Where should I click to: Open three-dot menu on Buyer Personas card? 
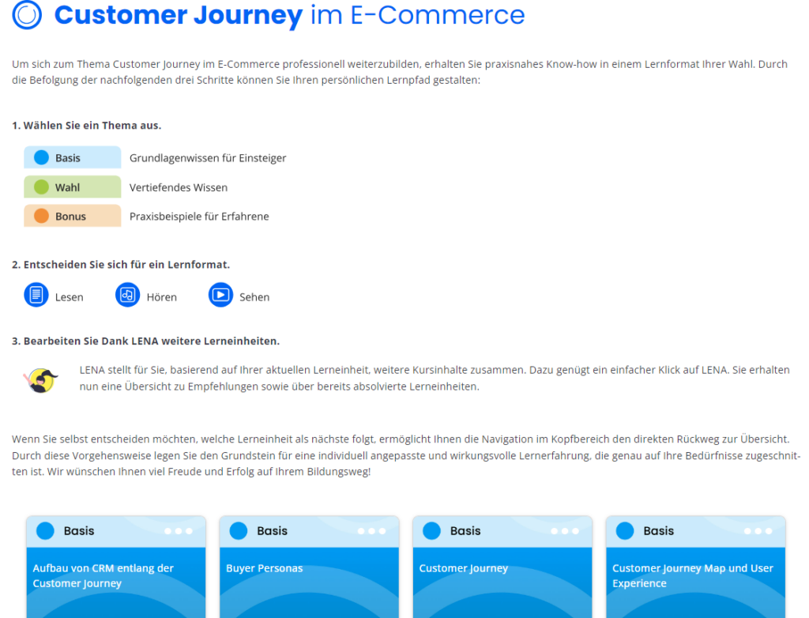pyautogui.click(x=371, y=531)
